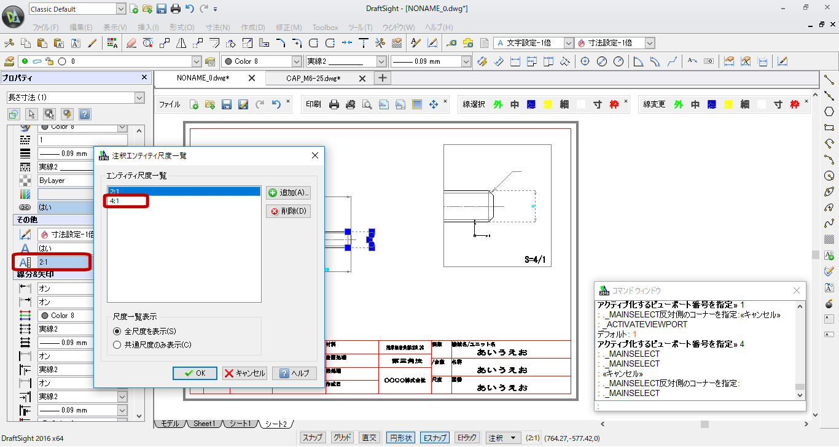Open the 実線2 linestyle dropdown in the toolbar
The width and height of the screenshot is (839, 447).
(381, 61)
